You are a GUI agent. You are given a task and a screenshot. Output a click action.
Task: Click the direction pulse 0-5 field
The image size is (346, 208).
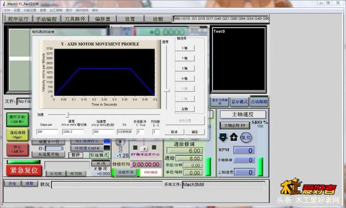point(155,132)
